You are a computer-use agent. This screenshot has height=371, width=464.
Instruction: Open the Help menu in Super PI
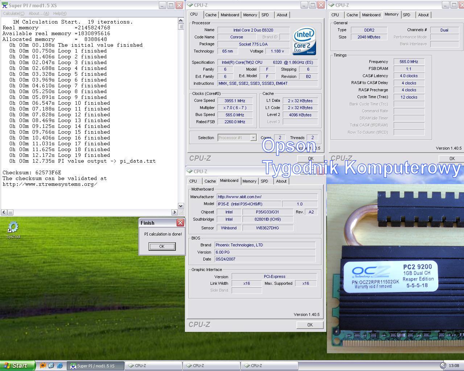tap(60, 13)
